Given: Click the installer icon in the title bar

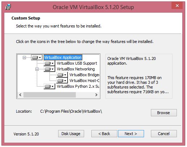Looking at the screenshot, I should tap(8, 7).
